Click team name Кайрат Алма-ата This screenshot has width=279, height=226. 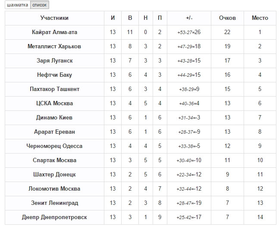click(54, 32)
